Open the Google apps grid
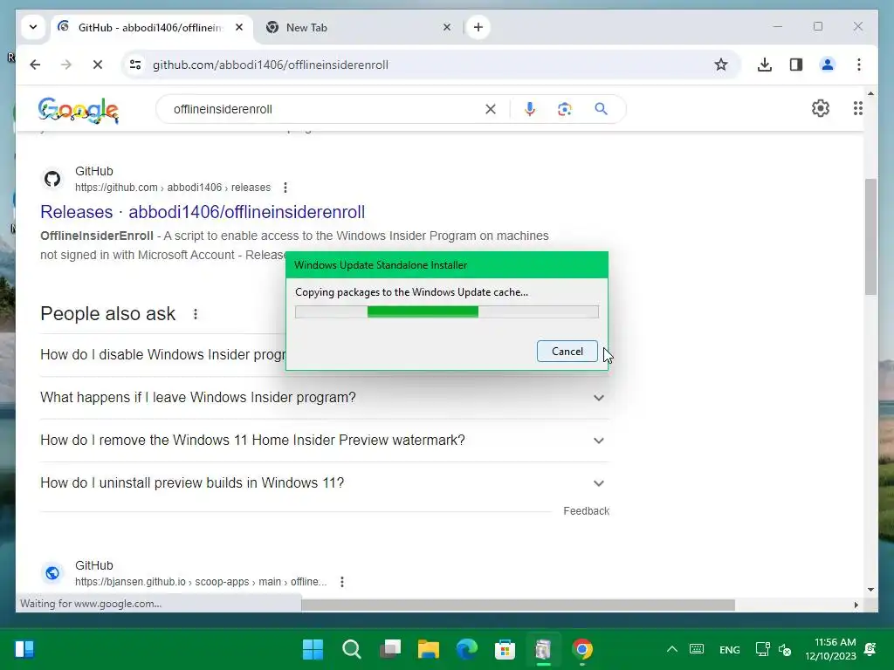 (857, 108)
